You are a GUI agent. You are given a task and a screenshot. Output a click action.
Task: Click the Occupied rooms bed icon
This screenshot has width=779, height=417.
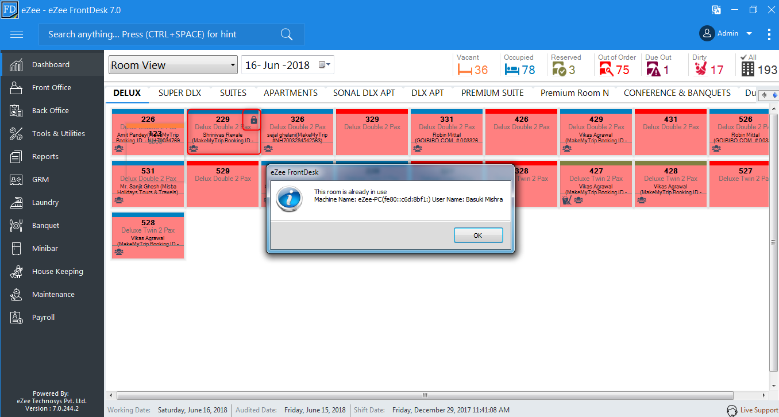pos(511,70)
